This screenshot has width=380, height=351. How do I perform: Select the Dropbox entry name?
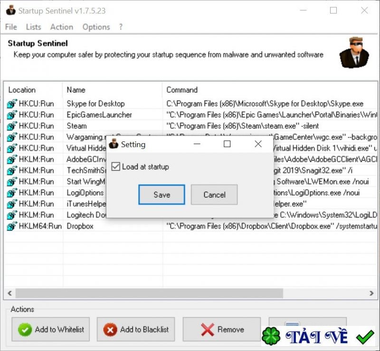[x=80, y=226]
